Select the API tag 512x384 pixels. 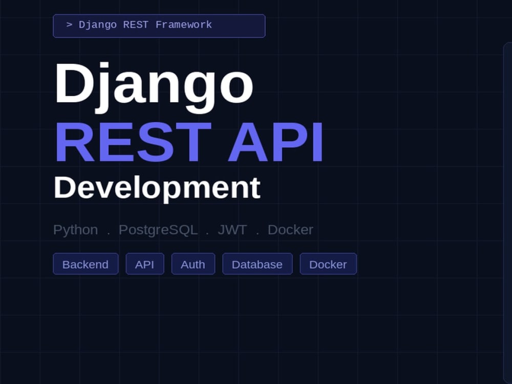tap(145, 264)
